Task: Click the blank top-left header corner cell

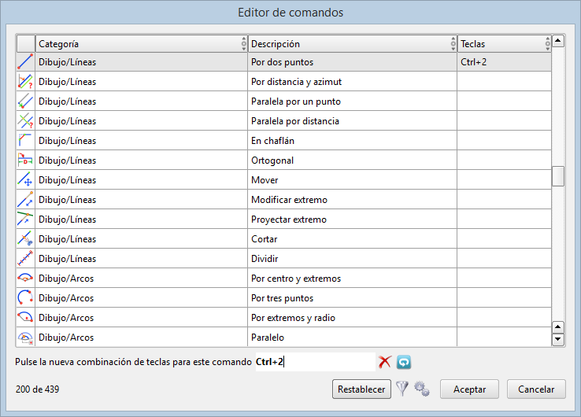Action: (x=26, y=44)
